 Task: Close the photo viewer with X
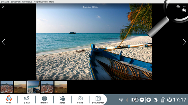3,7
